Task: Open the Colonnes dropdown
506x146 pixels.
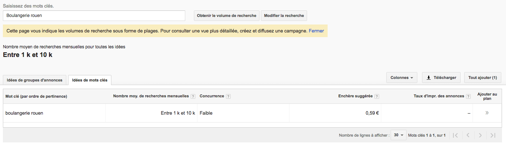Action: 402,78
